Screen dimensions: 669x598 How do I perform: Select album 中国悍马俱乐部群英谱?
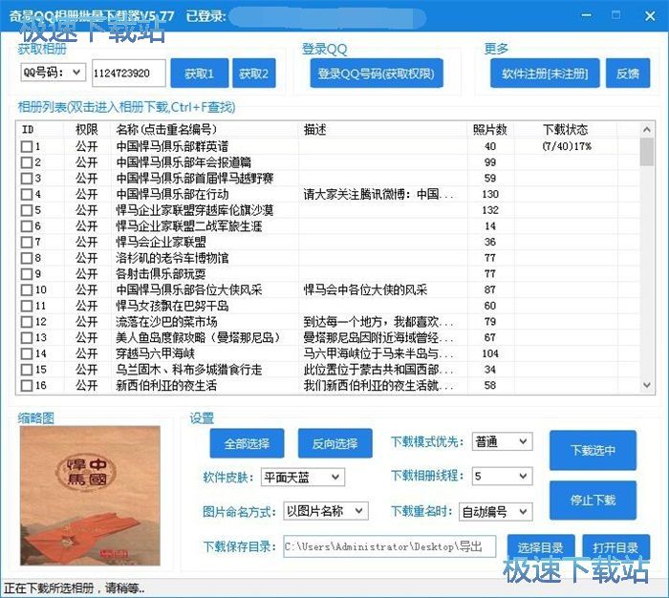pos(172,147)
